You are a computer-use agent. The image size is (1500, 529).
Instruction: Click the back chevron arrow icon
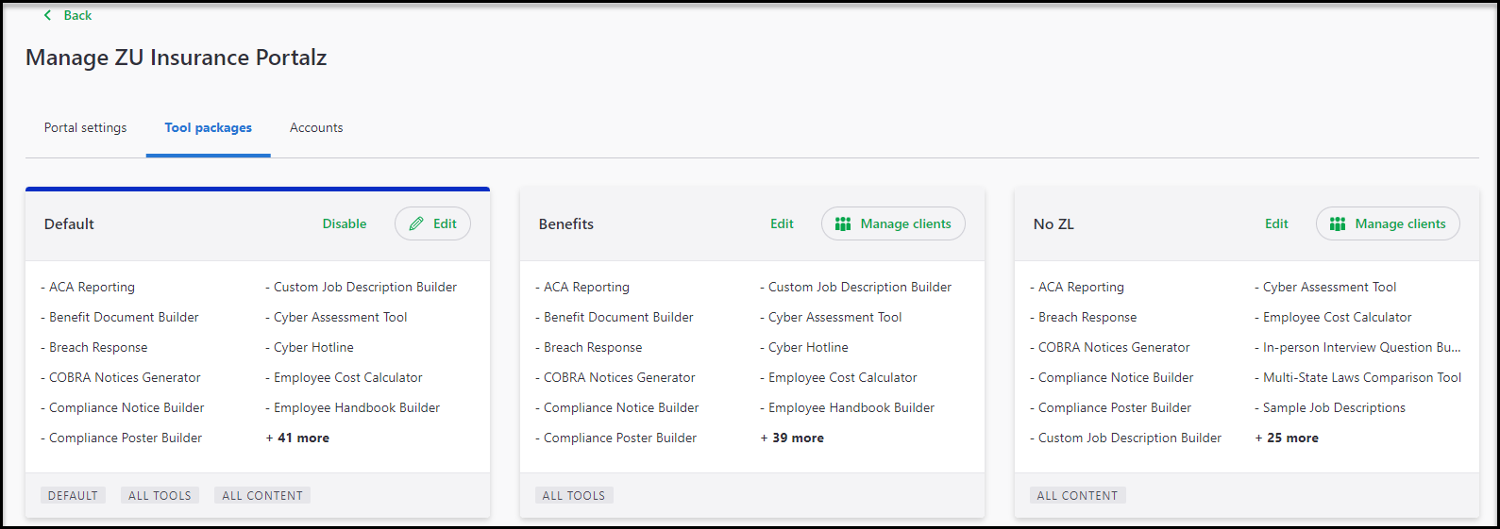[47, 15]
